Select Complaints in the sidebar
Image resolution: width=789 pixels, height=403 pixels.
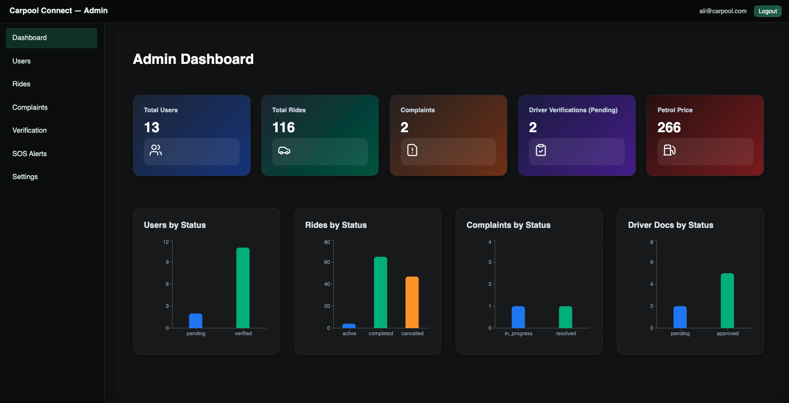[x=51, y=107]
